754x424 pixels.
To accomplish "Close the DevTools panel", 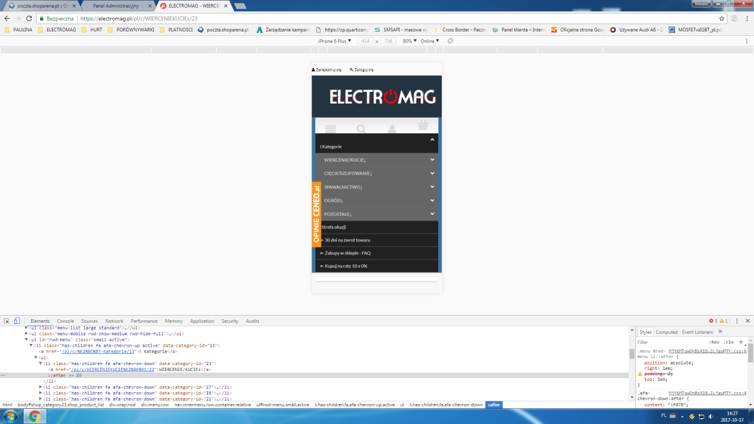I will 748,321.
